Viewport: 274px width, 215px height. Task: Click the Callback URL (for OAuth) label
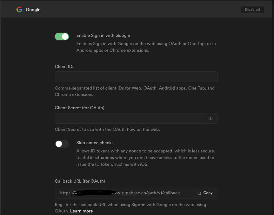[x=80, y=181]
